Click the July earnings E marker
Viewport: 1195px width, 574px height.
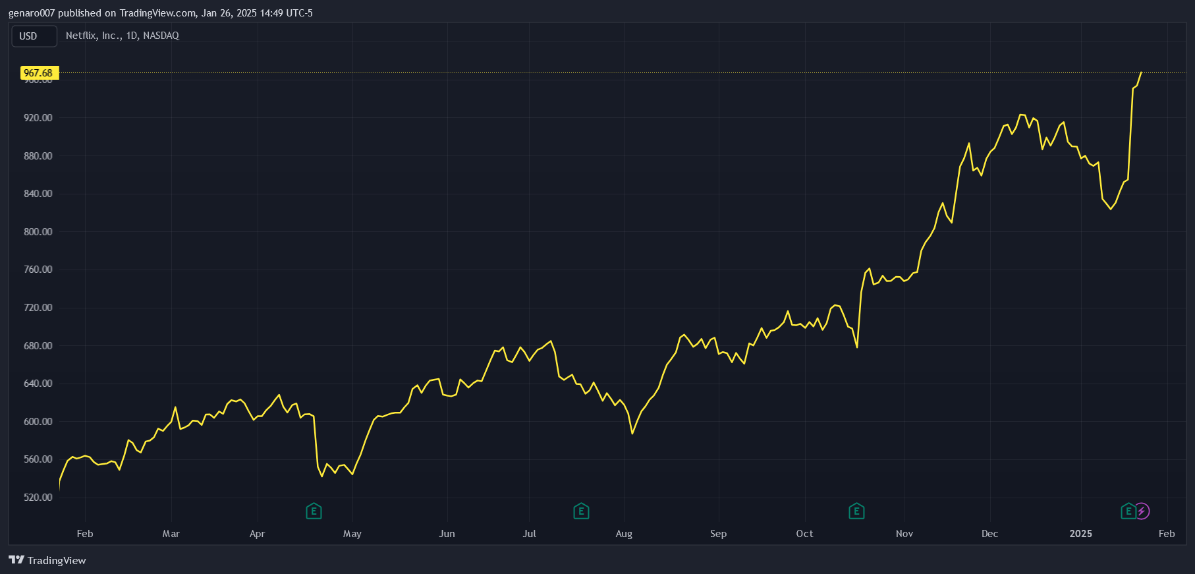click(581, 511)
